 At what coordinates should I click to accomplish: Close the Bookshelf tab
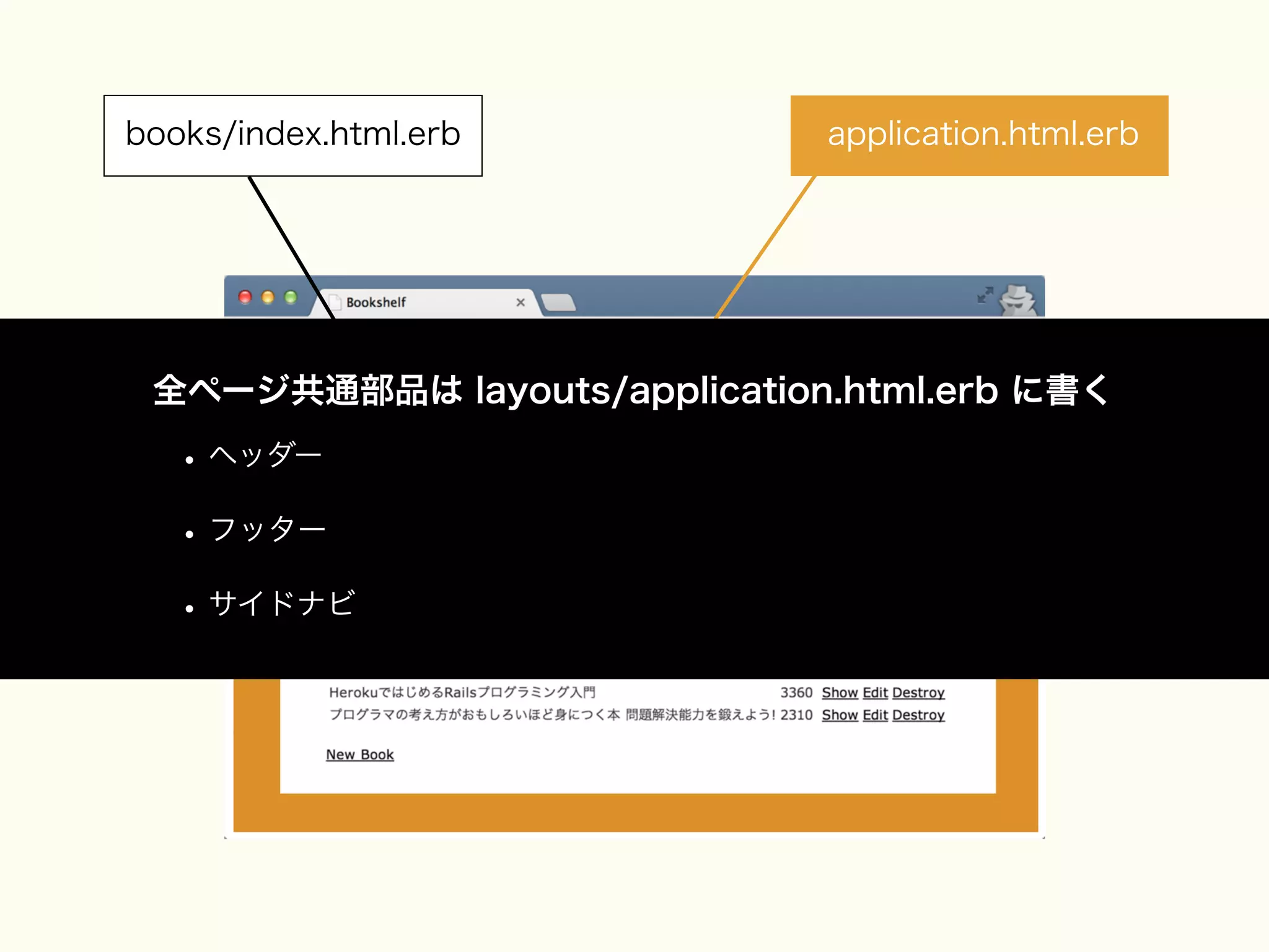(x=520, y=302)
